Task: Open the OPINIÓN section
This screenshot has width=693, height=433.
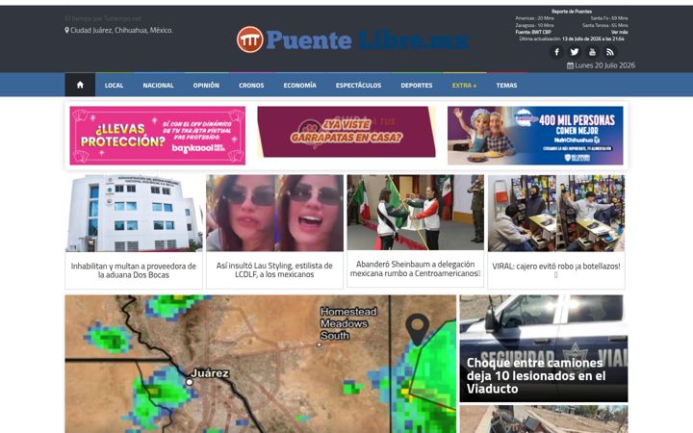Action: point(206,86)
